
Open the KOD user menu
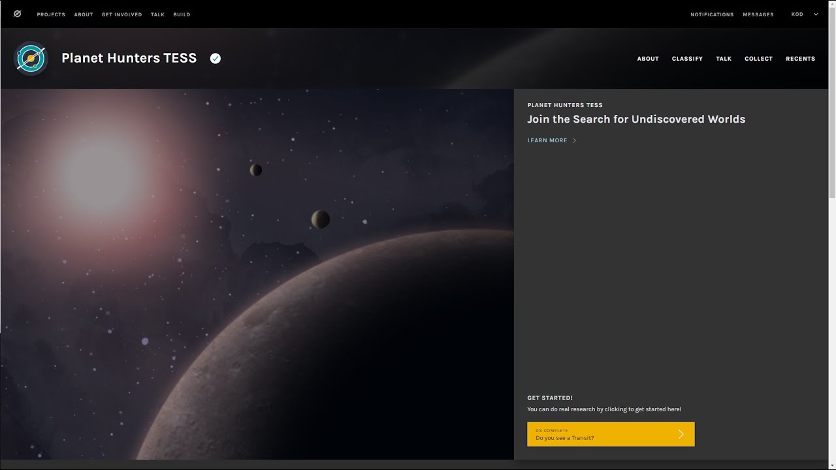point(804,14)
